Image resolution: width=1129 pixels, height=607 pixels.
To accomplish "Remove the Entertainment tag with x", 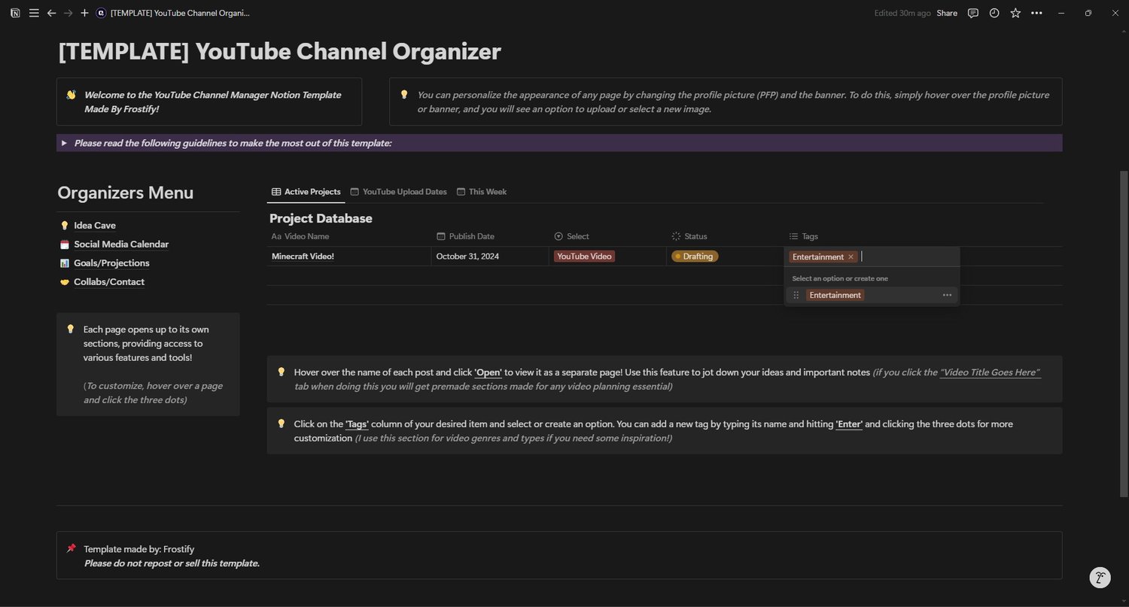I will pos(851,257).
